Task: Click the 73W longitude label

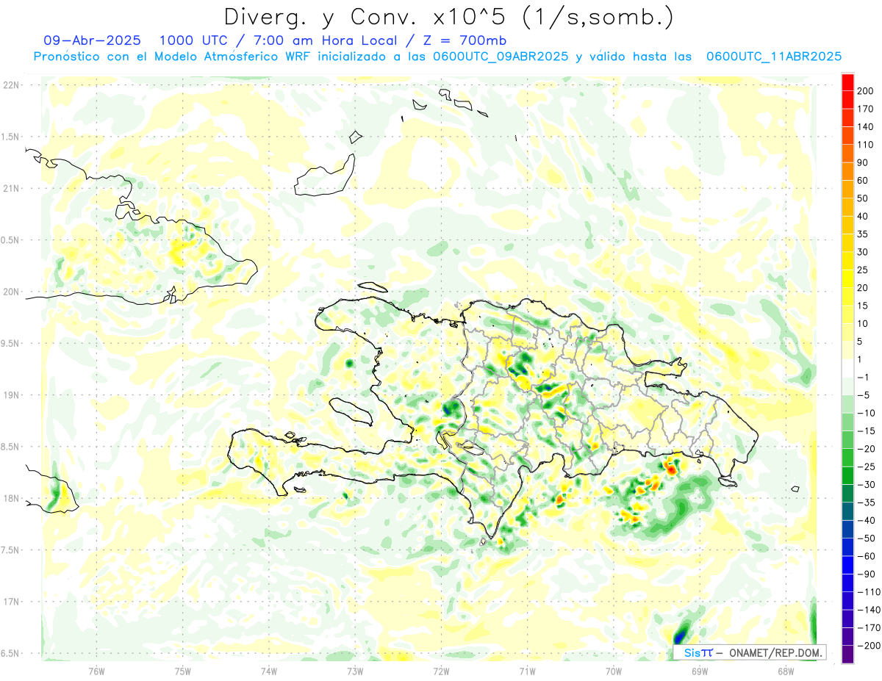Action: [355, 671]
